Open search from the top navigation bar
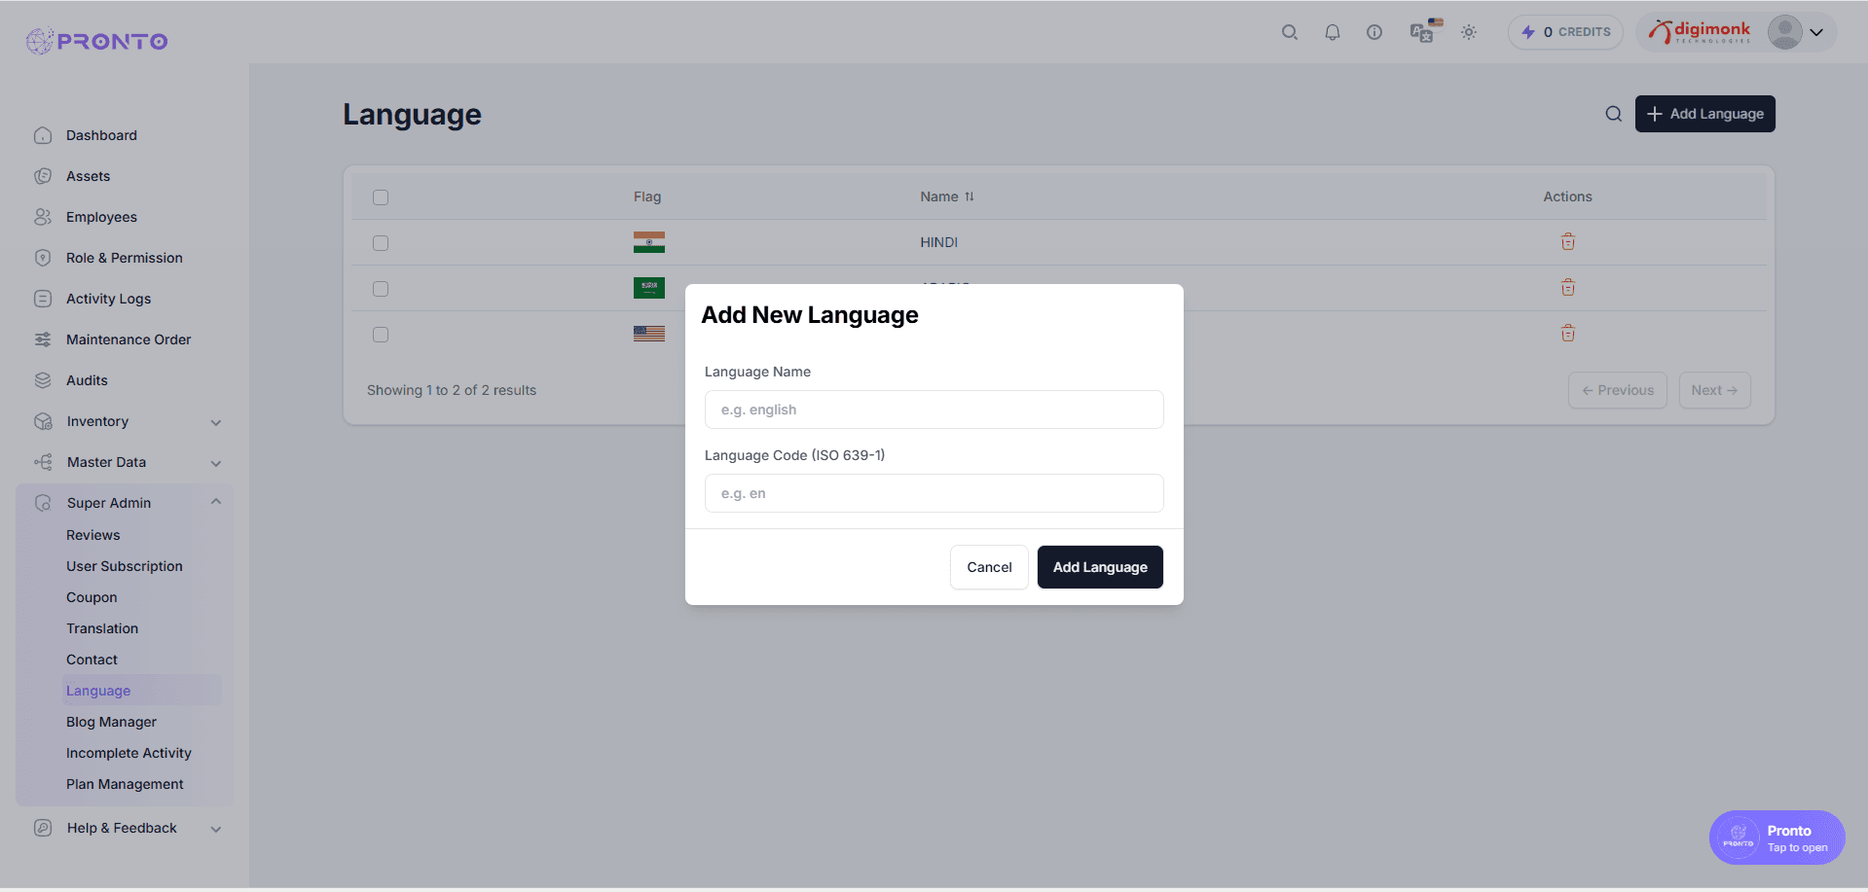Viewport: 1868px width, 892px height. click(x=1289, y=31)
